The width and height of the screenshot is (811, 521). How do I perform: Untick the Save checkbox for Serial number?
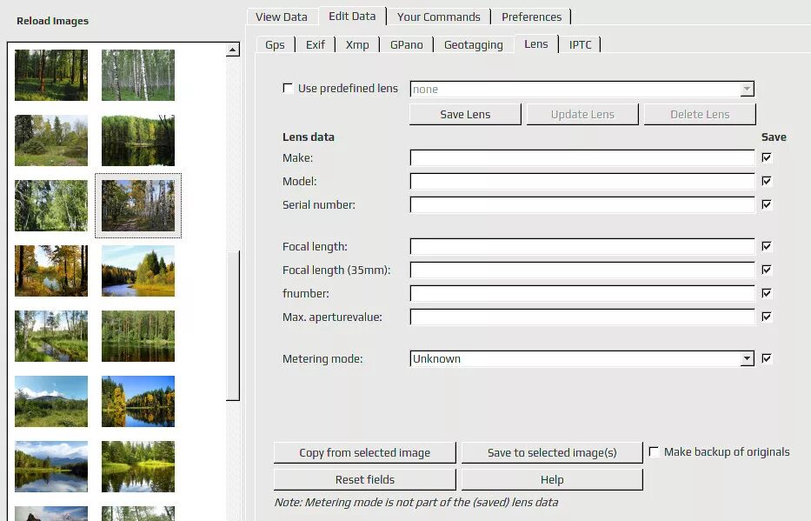coord(767,204)
